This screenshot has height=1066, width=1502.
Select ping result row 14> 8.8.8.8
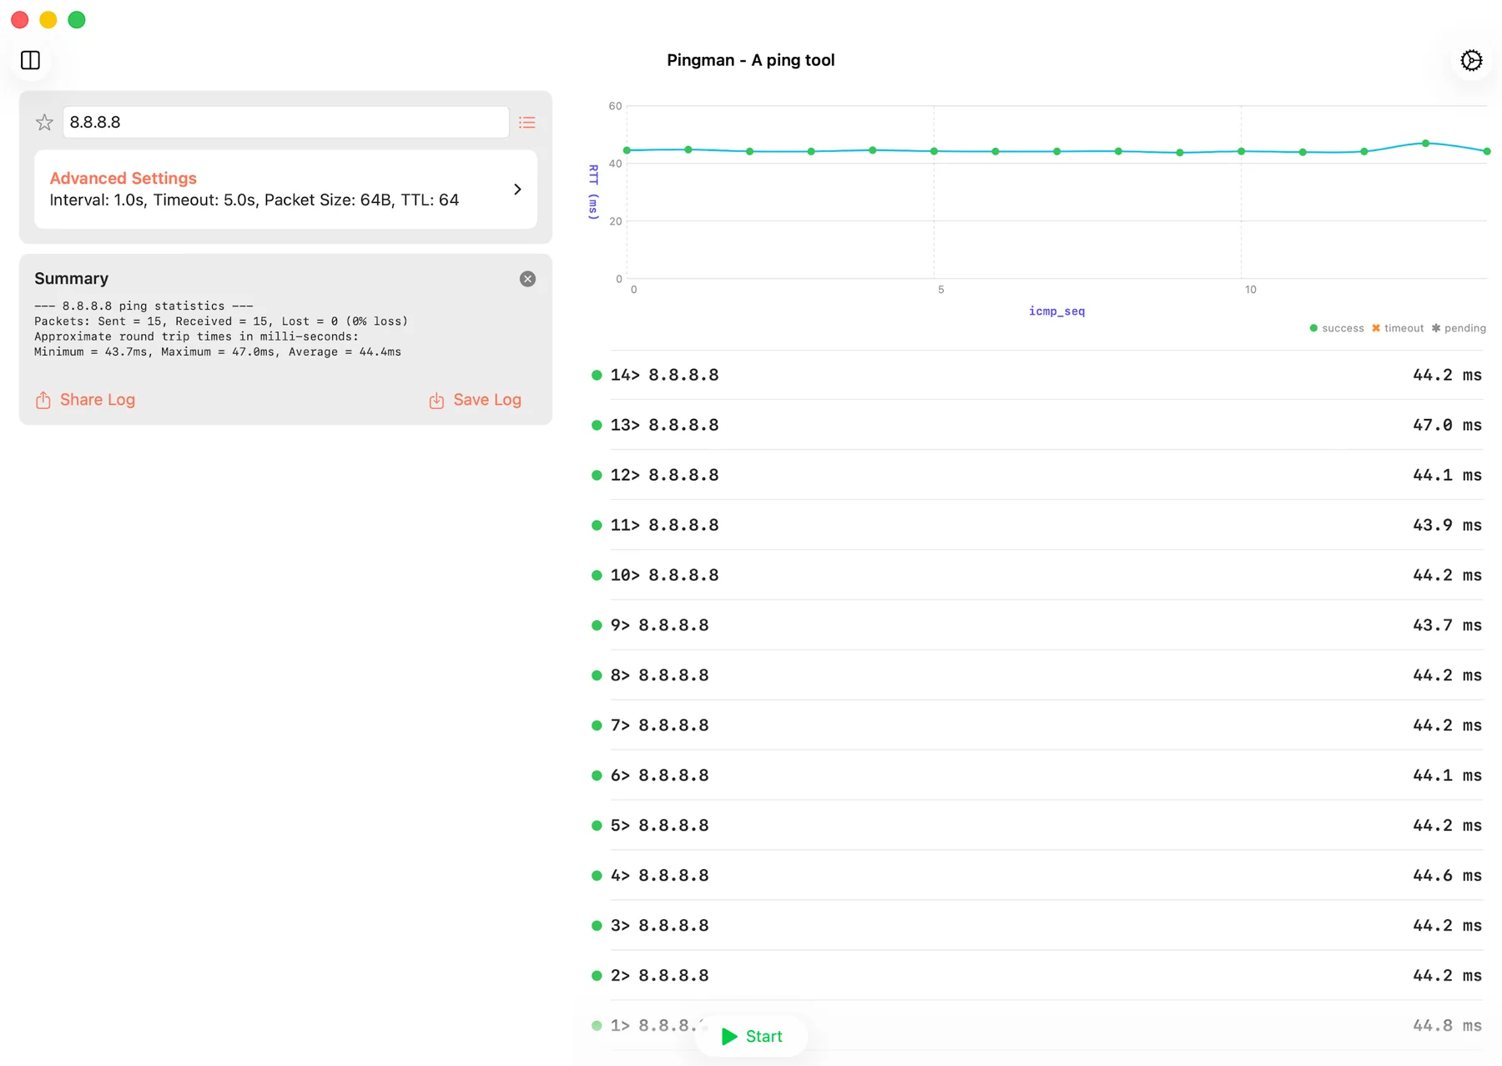click(x=1036, y=375)
